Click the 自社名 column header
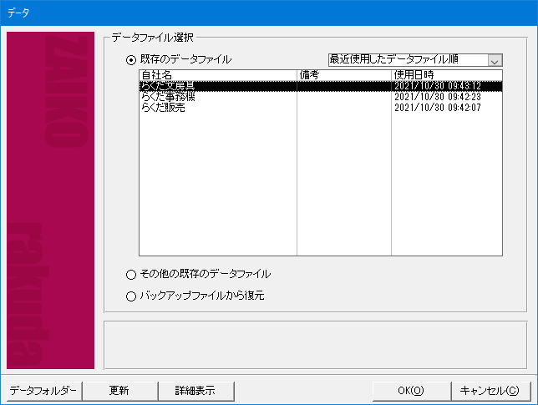The image size is (538, 405). tap(218, 75)
